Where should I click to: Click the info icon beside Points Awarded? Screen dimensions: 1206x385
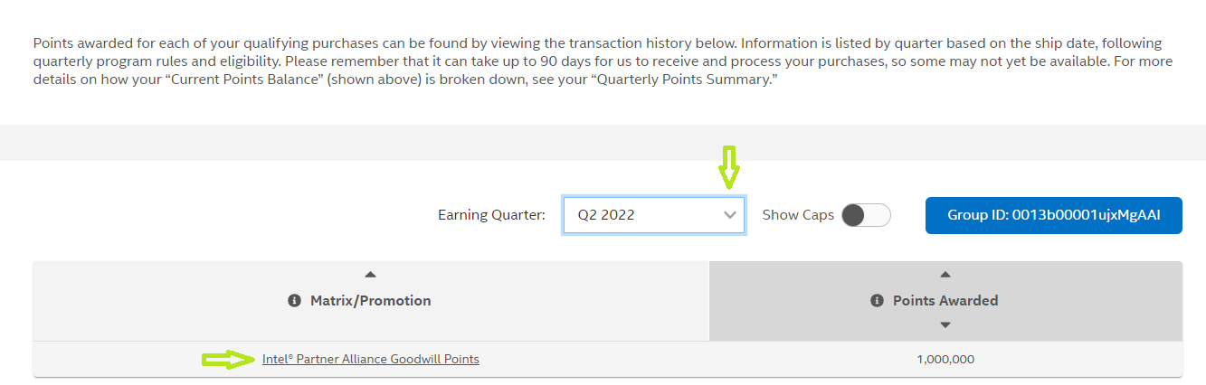877,301
